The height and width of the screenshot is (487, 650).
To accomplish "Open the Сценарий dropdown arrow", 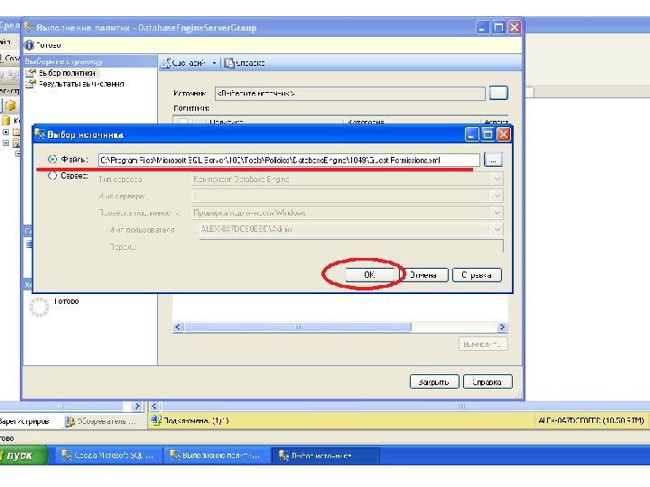I will [214, 63].
